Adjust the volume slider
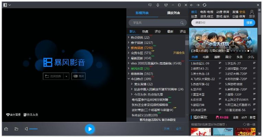Image resolution: width=263 pixels, height=137 pixels. coord(33,129)
